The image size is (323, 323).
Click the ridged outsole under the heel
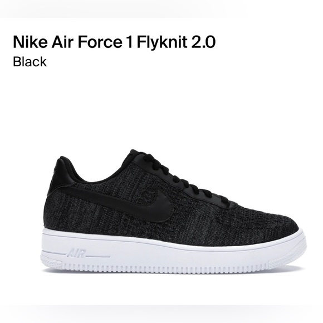[x=51, y=262]
